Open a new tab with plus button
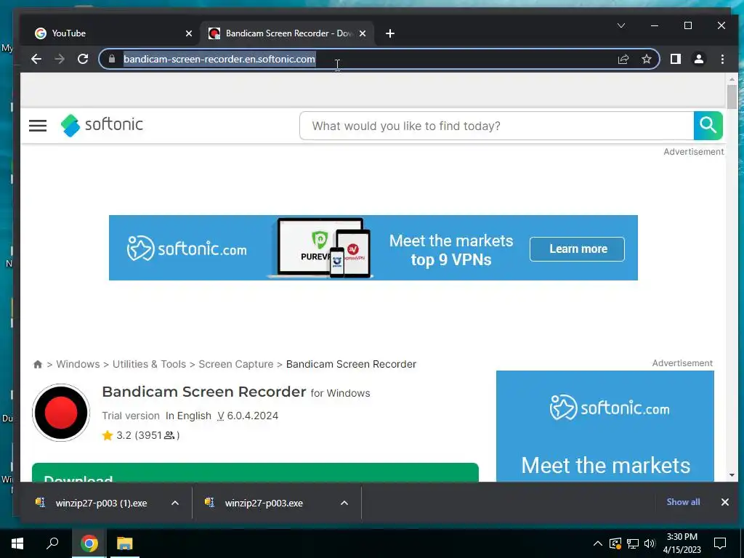 (390, 33)
